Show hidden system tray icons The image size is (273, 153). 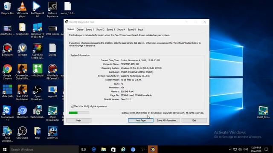tap(230, 149)
